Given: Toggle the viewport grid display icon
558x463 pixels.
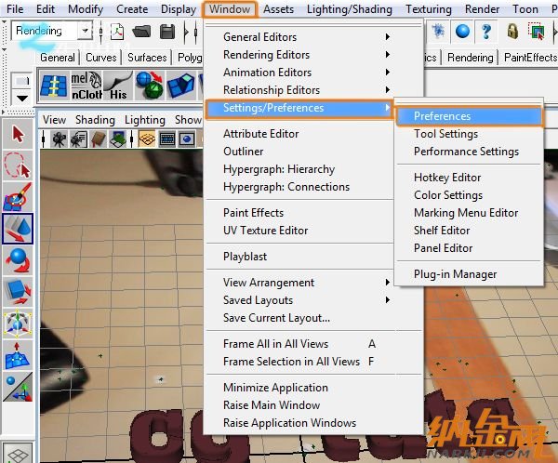Looking at the screenshot, I should tap(146, 139).
